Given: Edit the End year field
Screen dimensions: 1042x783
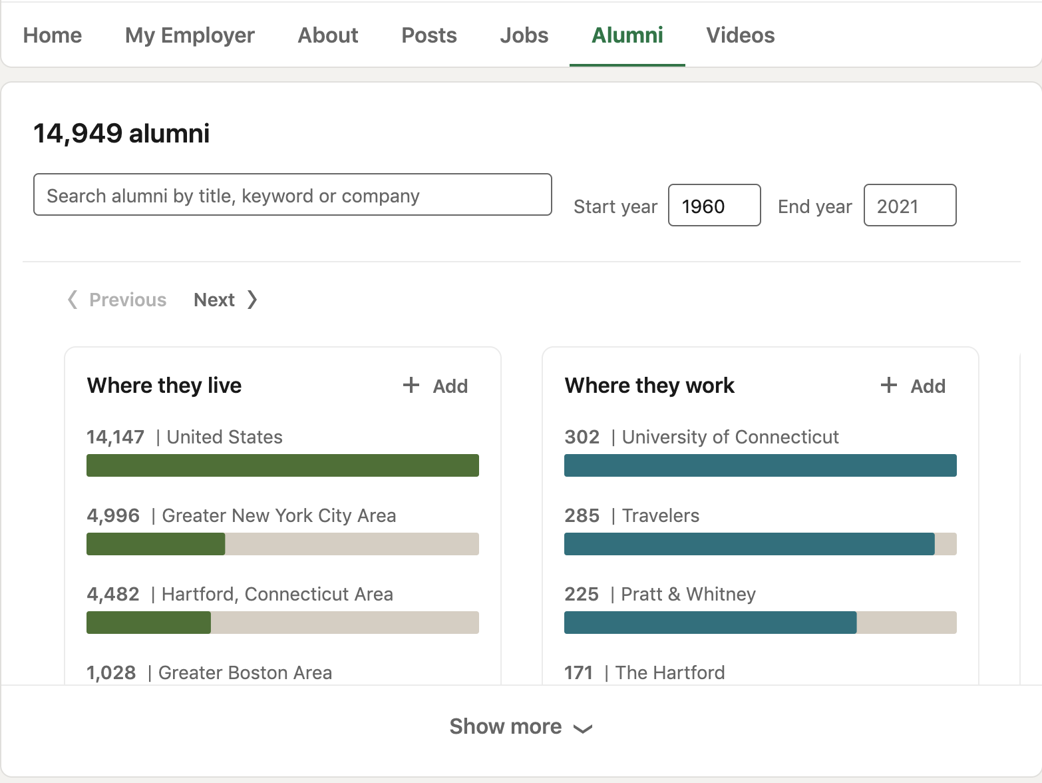Looking at the screenshot, I should 910,206.
